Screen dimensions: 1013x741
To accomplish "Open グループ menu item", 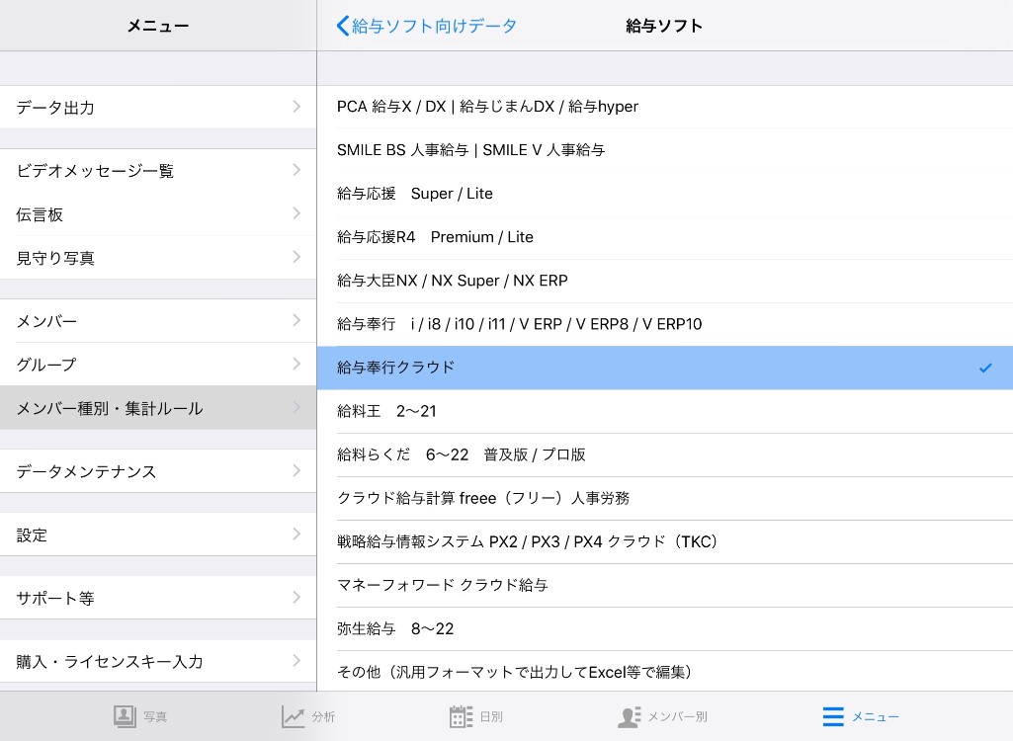I will pos(158,365).
